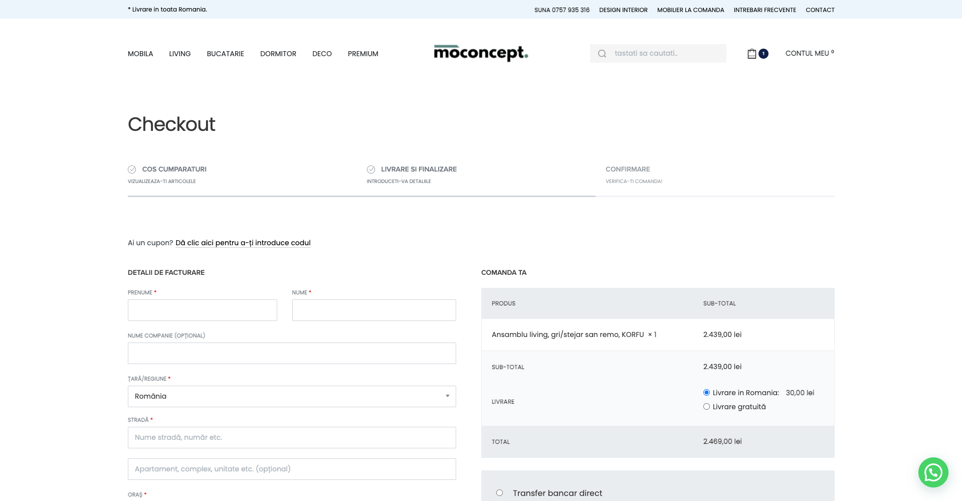Click the 30,00 lei shipping price
The width and height of the screenshot is (962, 501).
[800, 393]
